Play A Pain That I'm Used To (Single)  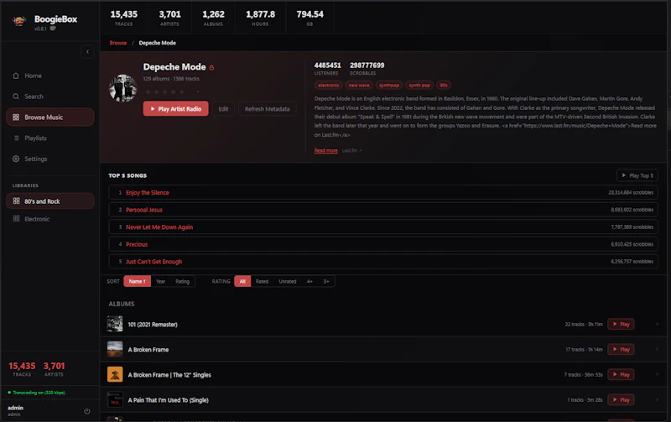(621, 399)
